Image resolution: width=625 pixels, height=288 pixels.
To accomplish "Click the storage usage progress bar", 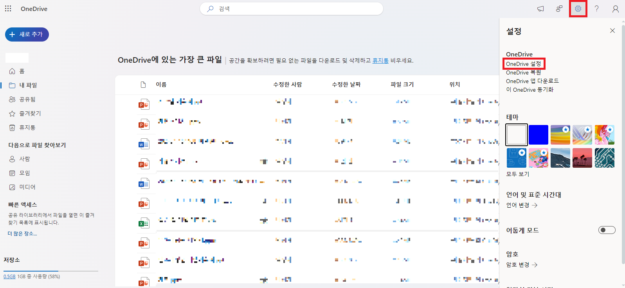I will (x=51, y=271).
